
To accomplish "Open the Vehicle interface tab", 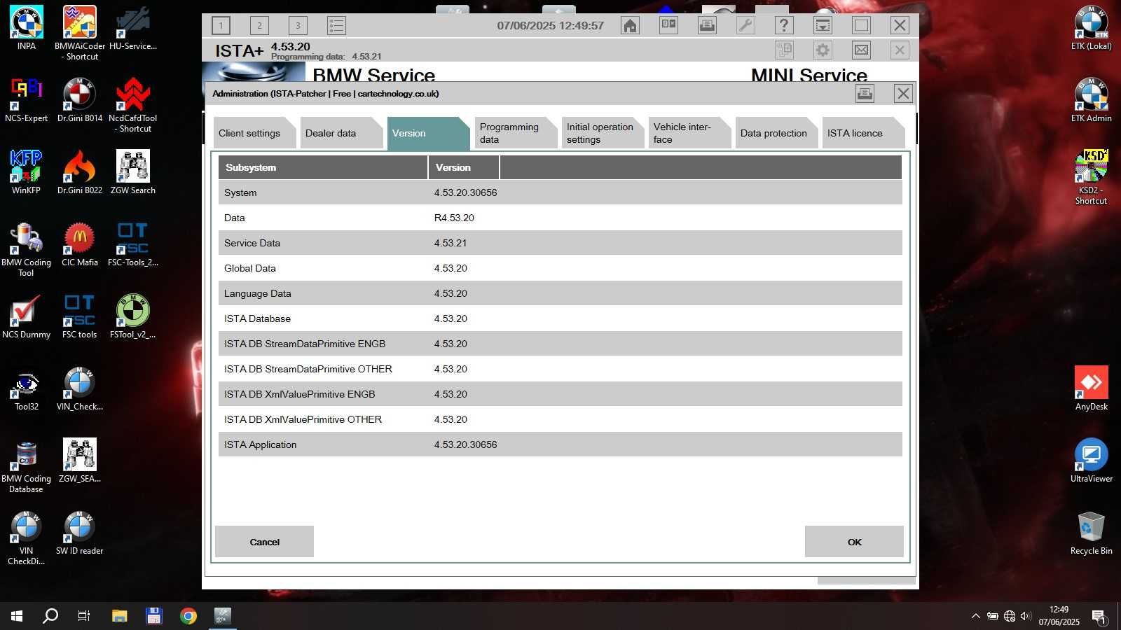I will pyautogui.click(x=689, y=133).
